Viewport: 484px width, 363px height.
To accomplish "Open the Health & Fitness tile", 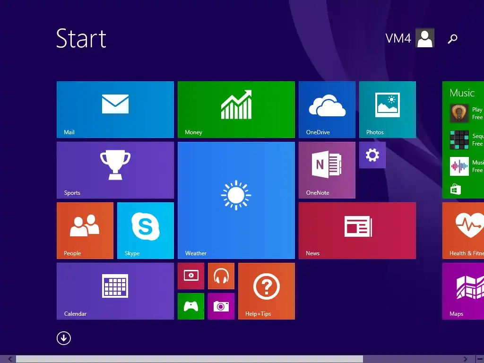I will [463, 231].
